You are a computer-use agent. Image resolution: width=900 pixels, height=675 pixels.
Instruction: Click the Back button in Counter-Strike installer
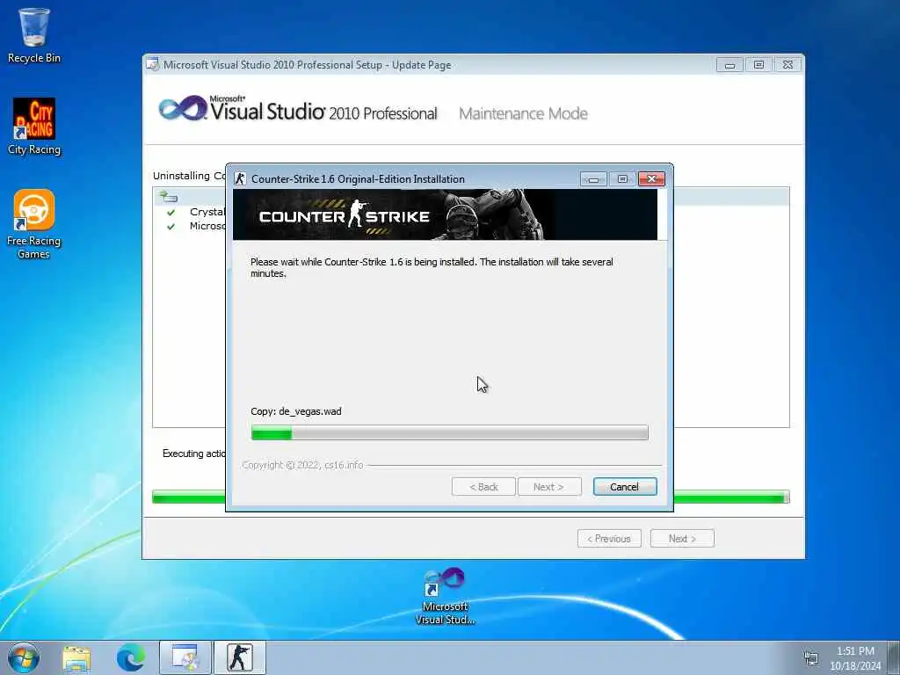pos(483,487)
